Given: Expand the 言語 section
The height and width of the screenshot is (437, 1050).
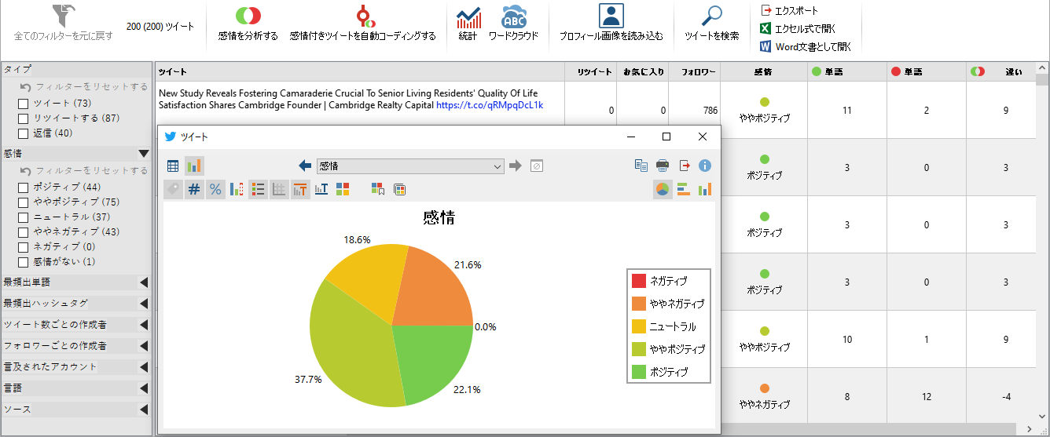Looking at the screenshot, I should (144, 388).
